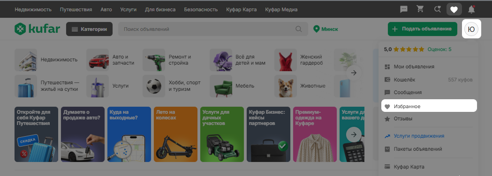Click the wallet icon next to Кошелёк
The image size is (492, 176).
pos(387,80)
